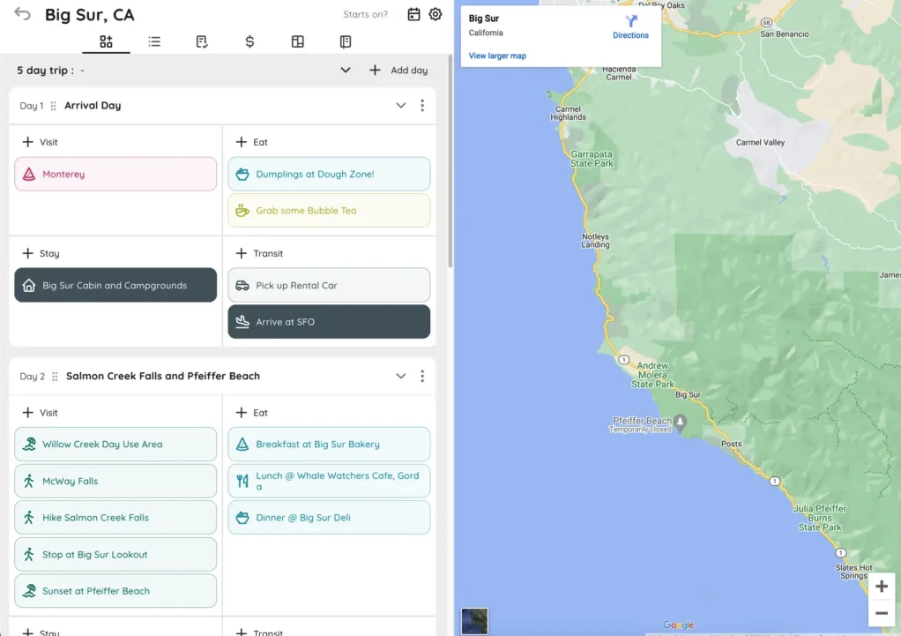Collapse the 5 day trip chevron
The height and width of the screenshot is (636, 901).
click(346, 71)
